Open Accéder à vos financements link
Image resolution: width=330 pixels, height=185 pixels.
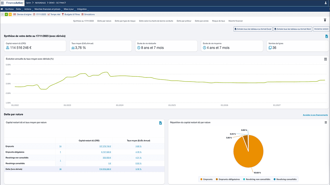tap(315, 115)
